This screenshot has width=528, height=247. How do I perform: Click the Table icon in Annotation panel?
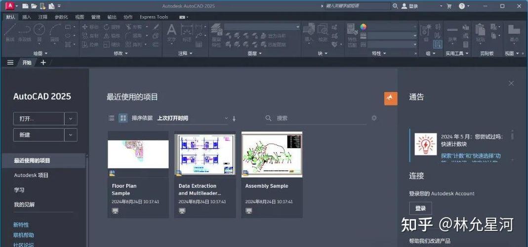(199, 44)
